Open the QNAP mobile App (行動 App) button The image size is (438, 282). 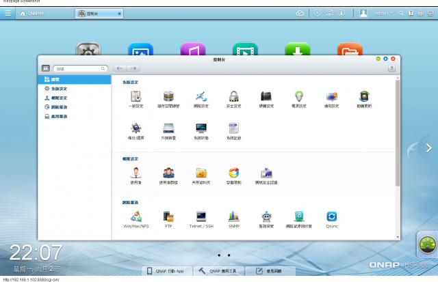coord(167,271)
